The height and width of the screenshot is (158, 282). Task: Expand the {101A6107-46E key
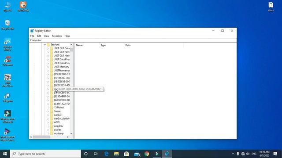pos(48,78)
